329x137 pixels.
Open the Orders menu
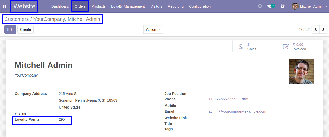tap(80, 6)
